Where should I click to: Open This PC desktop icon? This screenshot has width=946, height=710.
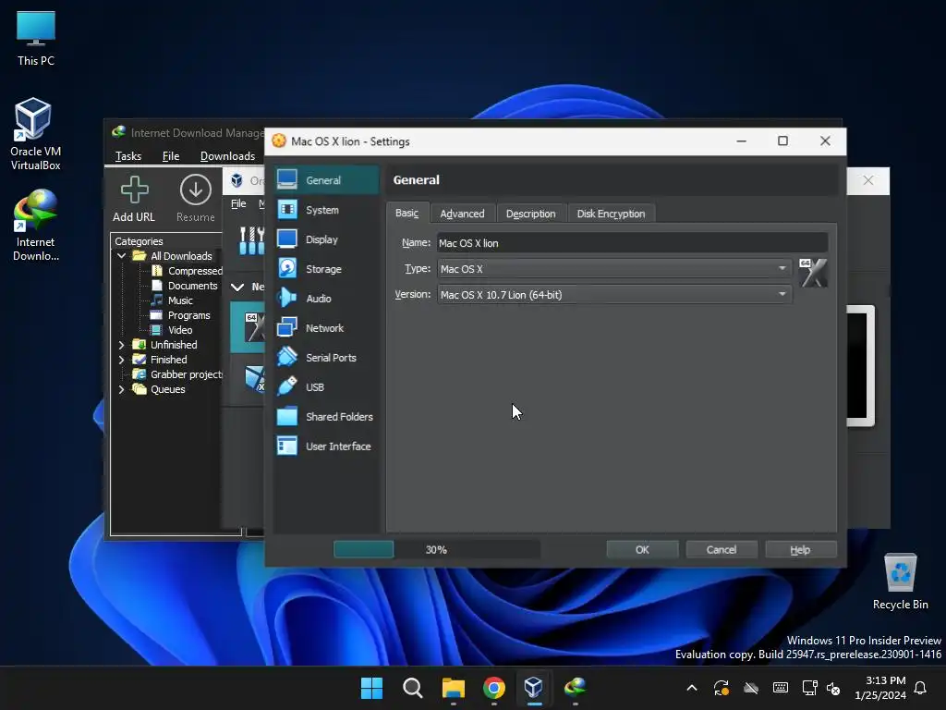(x=36, y=39)
